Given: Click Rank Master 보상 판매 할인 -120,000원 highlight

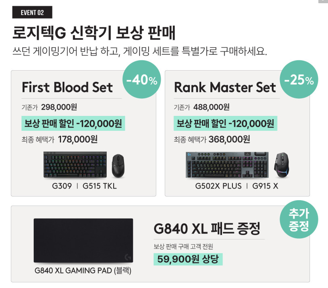Looking at the screenshot, I should click(225, 123).
